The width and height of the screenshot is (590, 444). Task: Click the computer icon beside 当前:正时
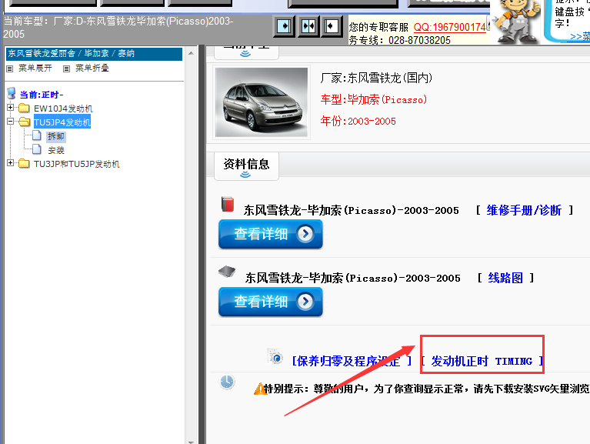(x=12, y=93)
